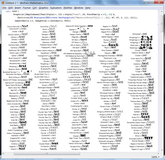Click the 'Arial Black' font sample

pyautogui.click(x=18, y=122)
